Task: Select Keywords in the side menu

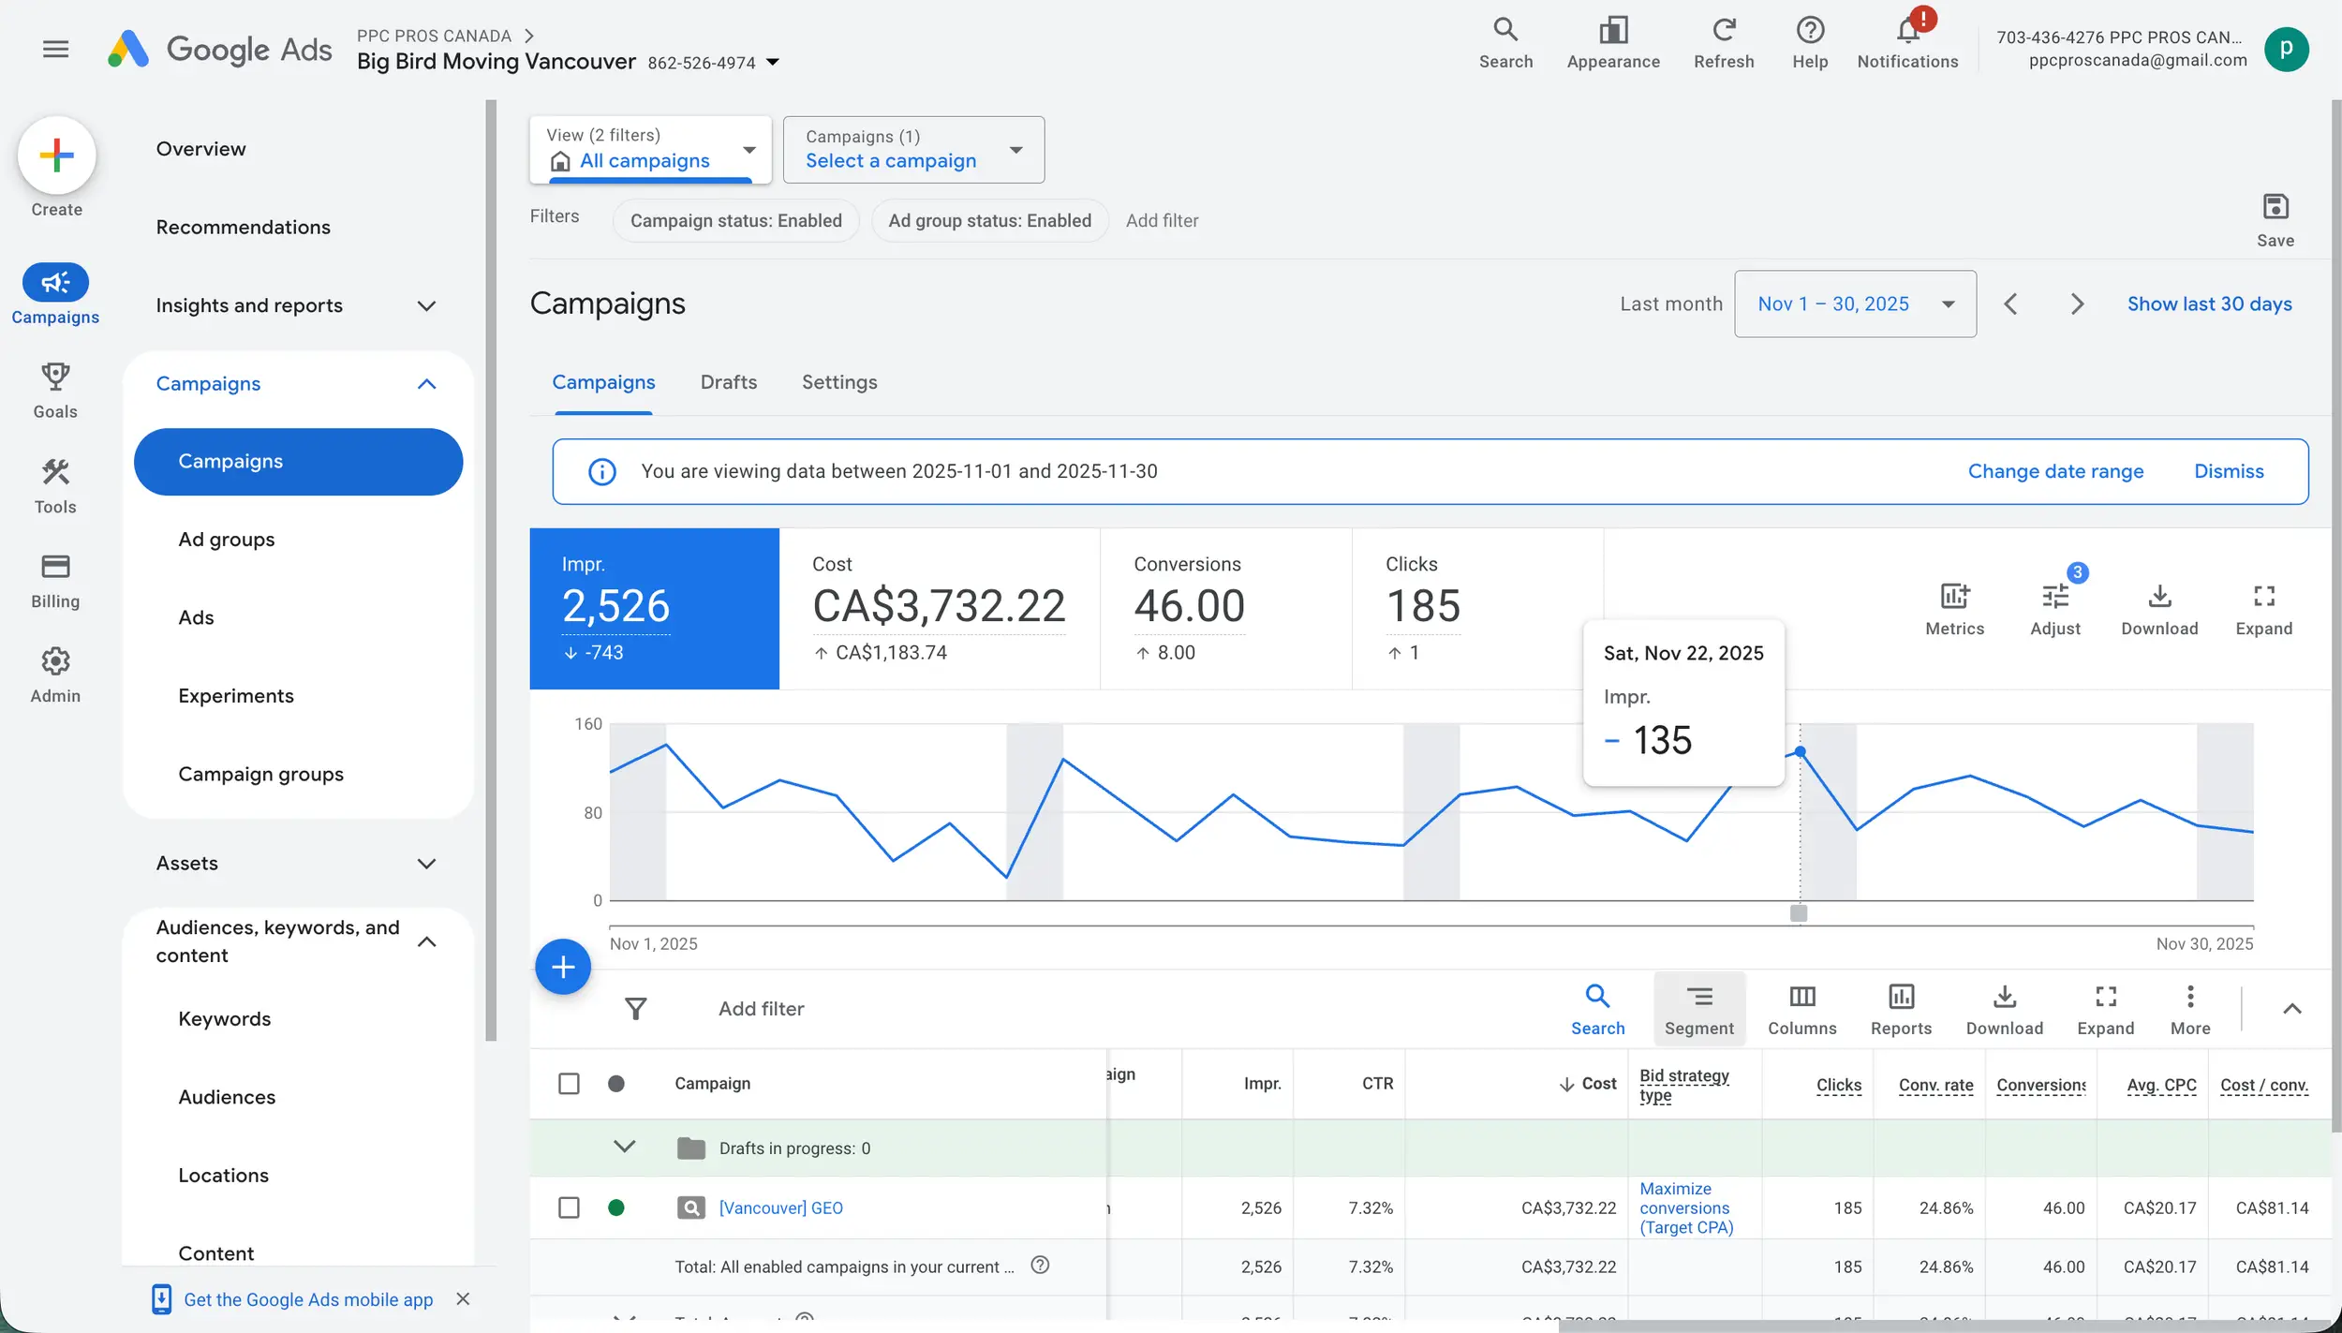Action: 224,1018
